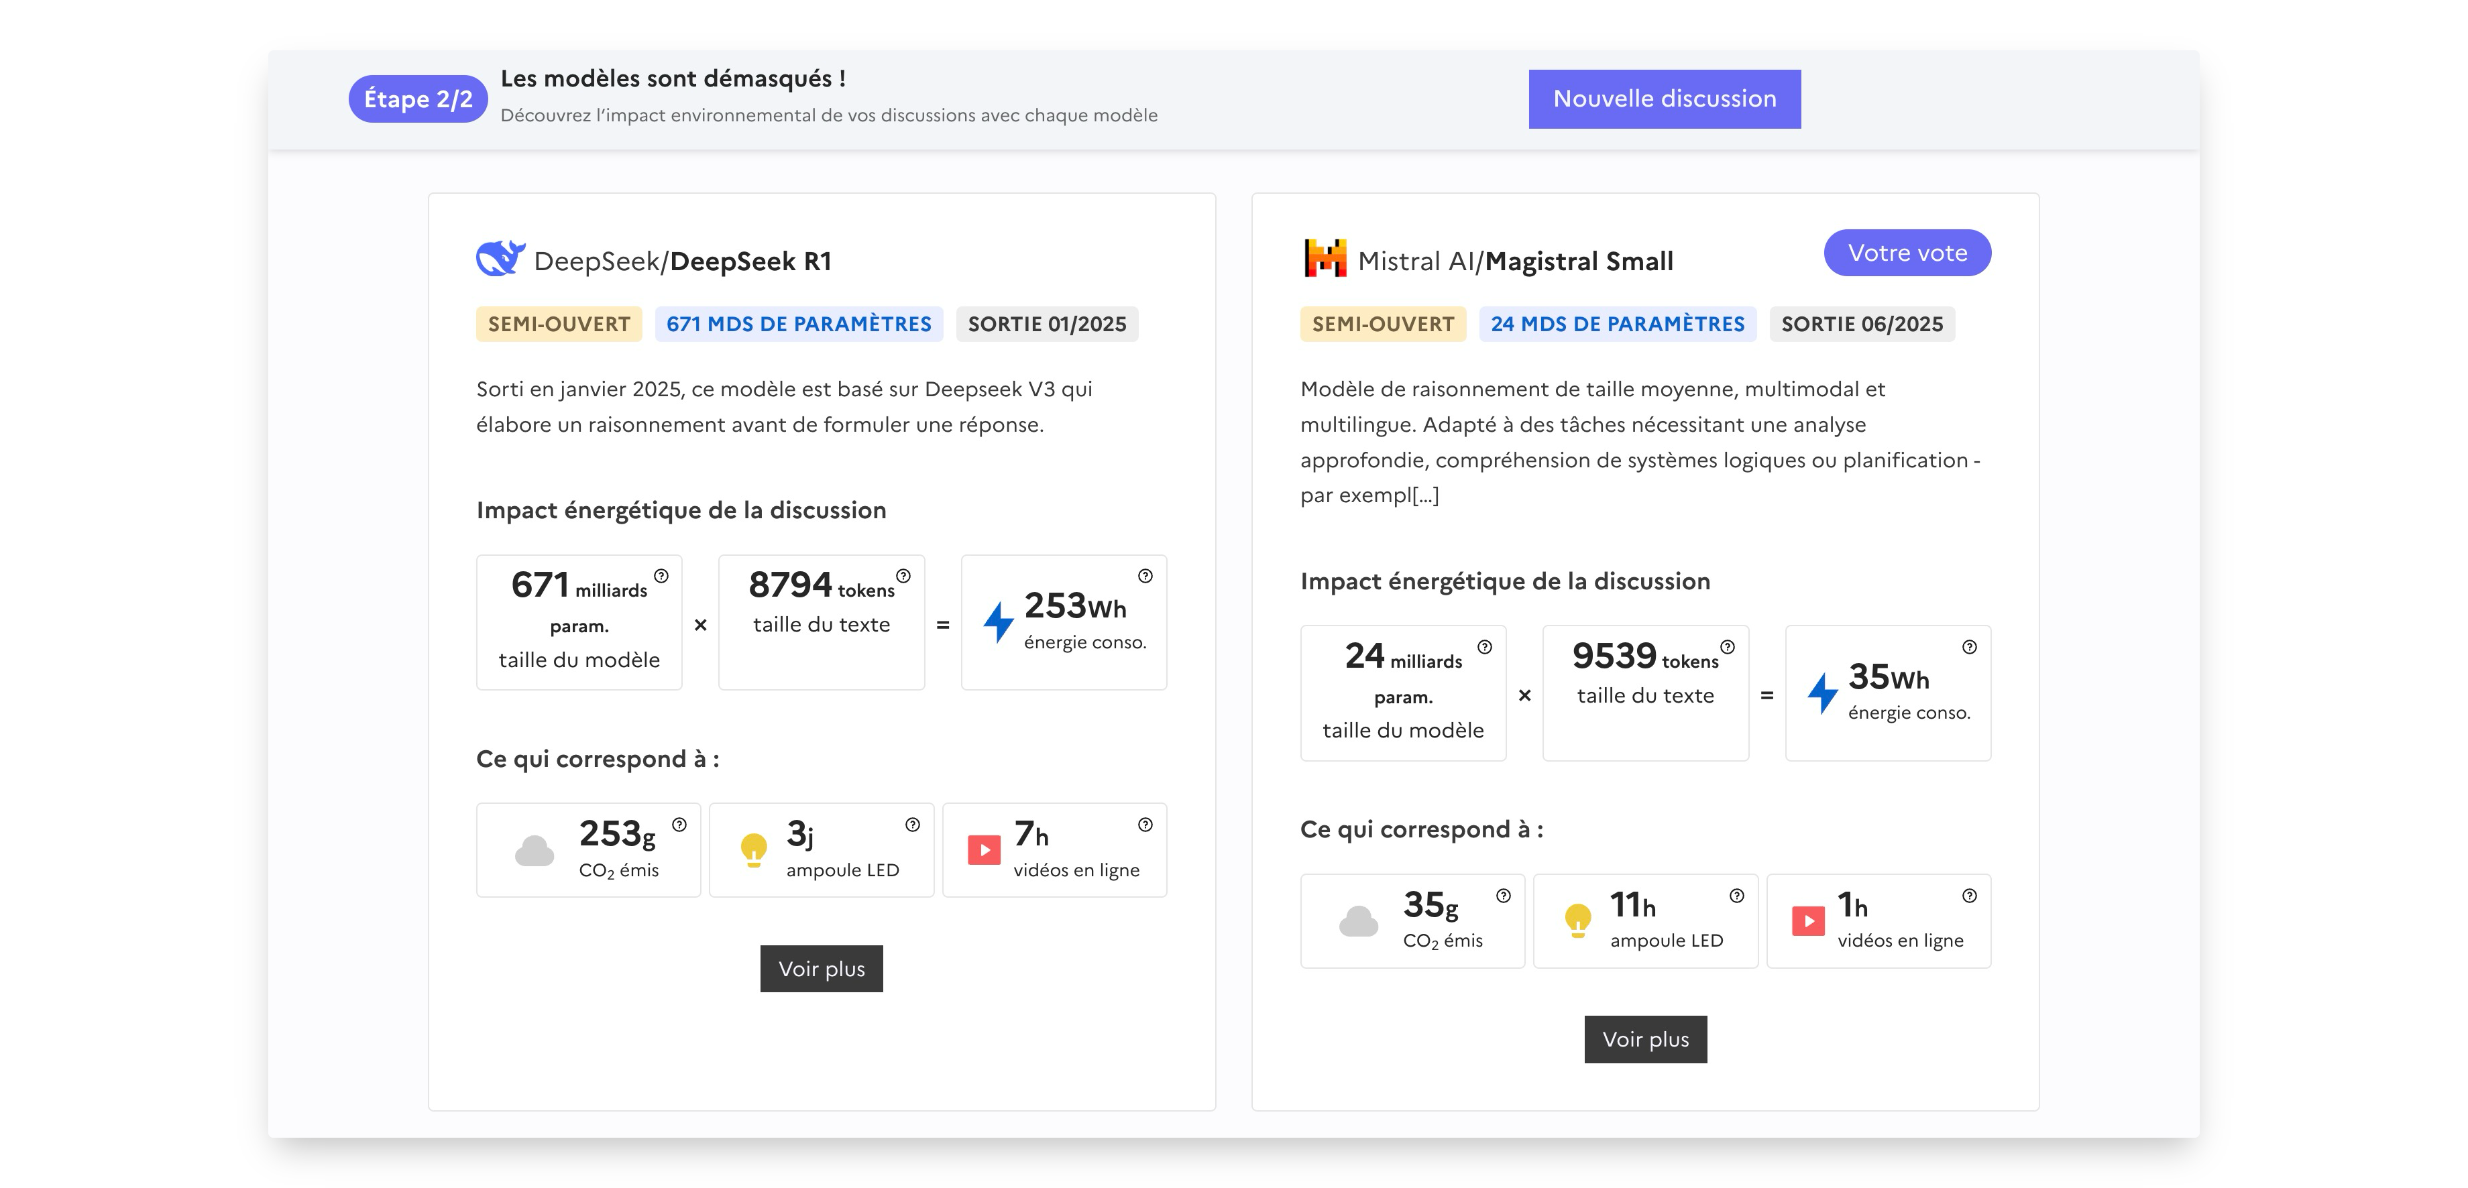Click lightning bolt icon beside 253Wh

999,621
